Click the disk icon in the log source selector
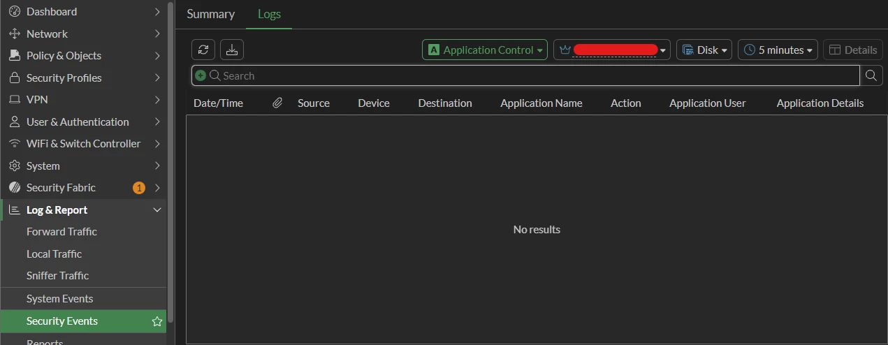888x345 pixels. click(x=687, y=50)
